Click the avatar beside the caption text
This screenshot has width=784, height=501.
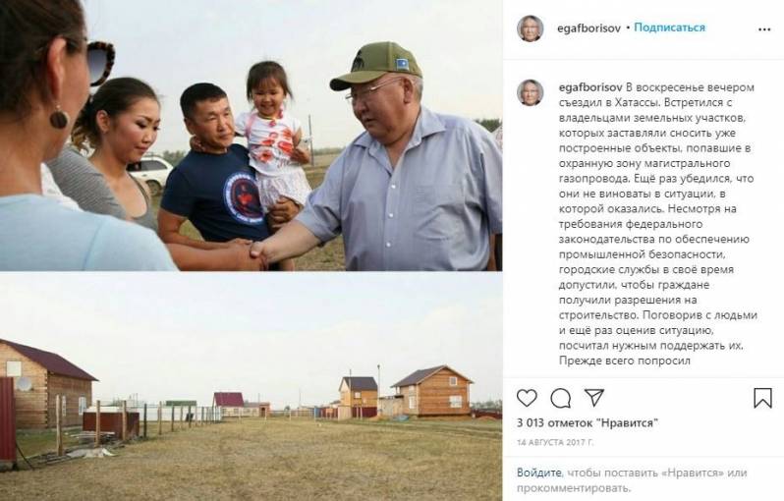pyautogui.click(x=530, y=92)
